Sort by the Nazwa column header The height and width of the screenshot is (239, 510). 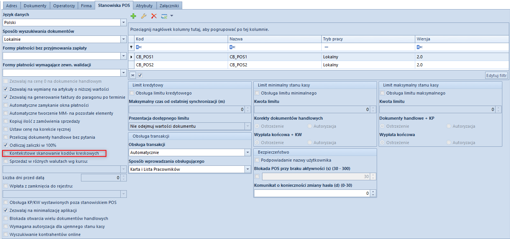(x=274, y=39)
